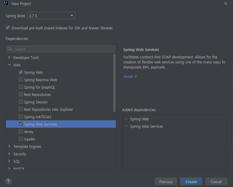Image resolution: width=233 pixels, height=187 pixels.
Task: Uncheck the Spring Web Services checkbox
Action: [21, 124]
